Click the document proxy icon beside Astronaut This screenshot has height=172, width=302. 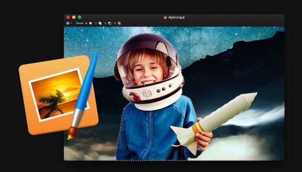click(x=165, y=17)
